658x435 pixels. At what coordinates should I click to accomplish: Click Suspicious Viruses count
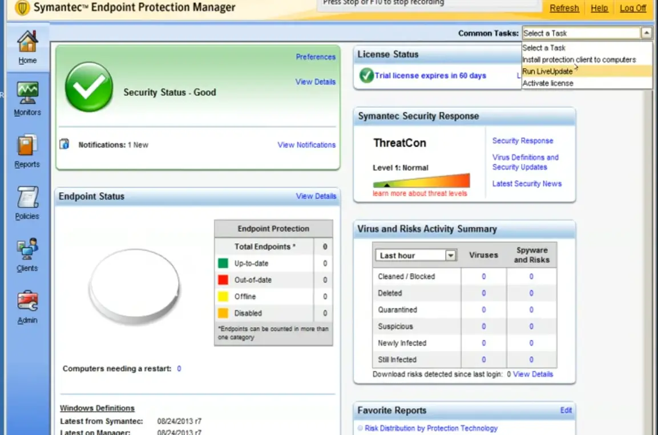(x=483, y=326)
